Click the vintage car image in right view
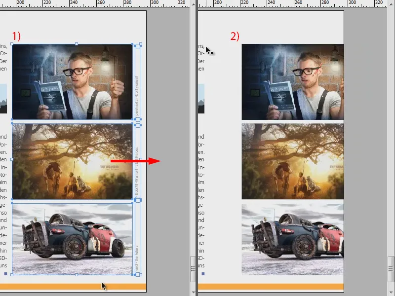The height and width of the screenshot is (296, 395). [x=293, y=239]
